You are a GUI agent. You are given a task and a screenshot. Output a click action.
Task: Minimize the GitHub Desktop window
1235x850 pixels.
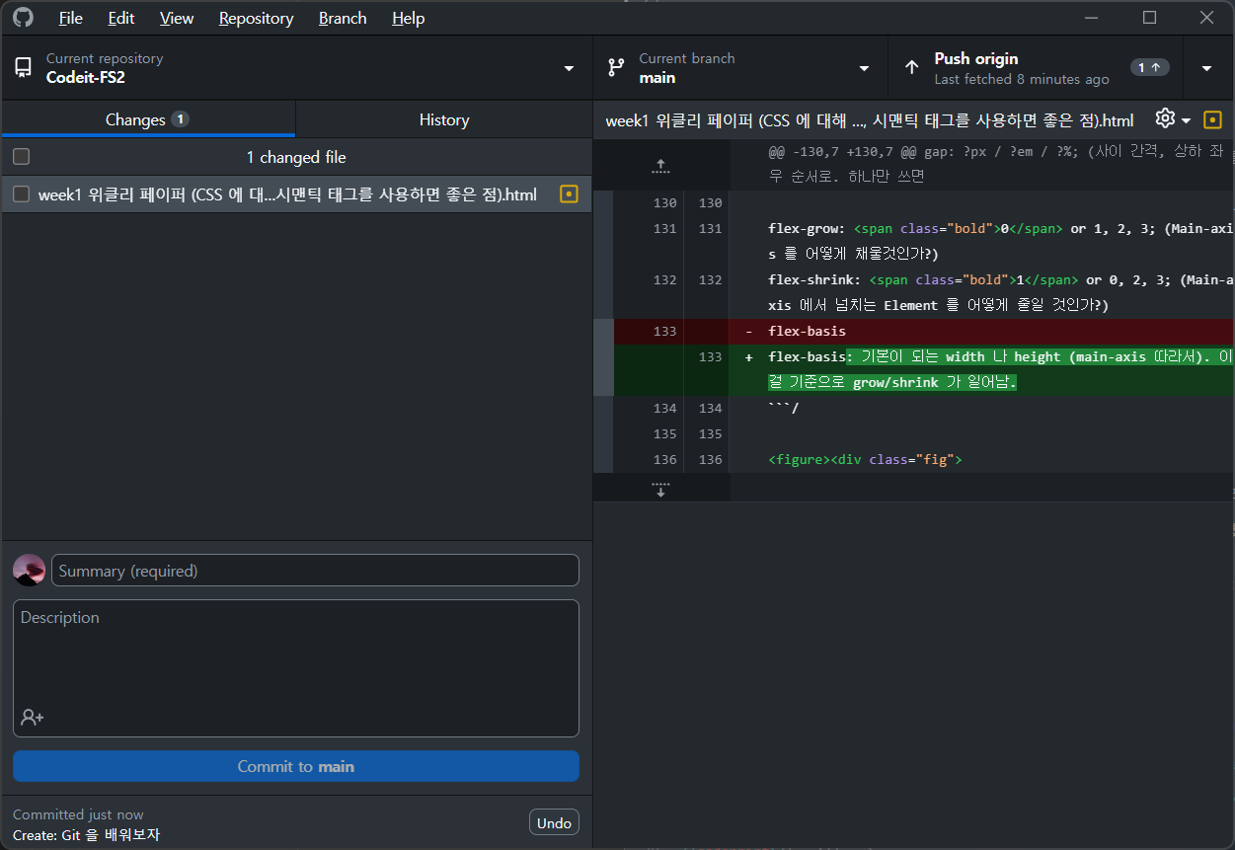coord(1091,18)
